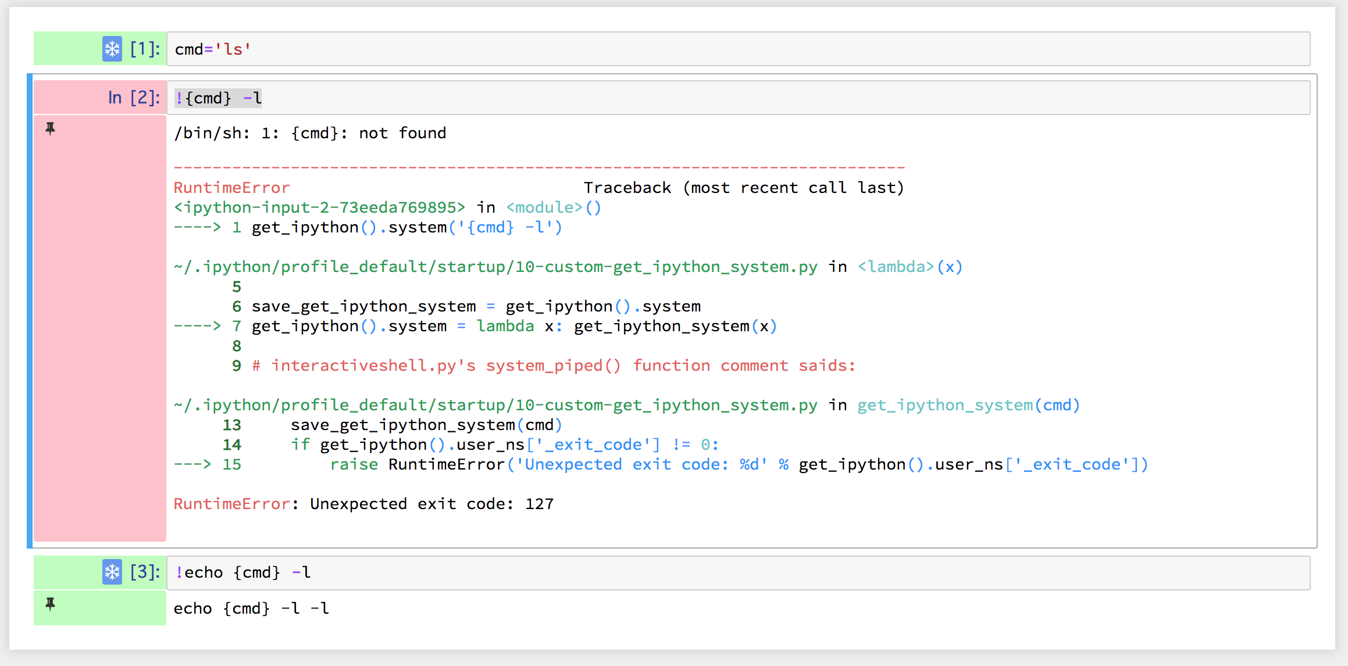This screenshot has height=666, width=1348.
Task: Click the [1]: prompt number
Action: 144,49
